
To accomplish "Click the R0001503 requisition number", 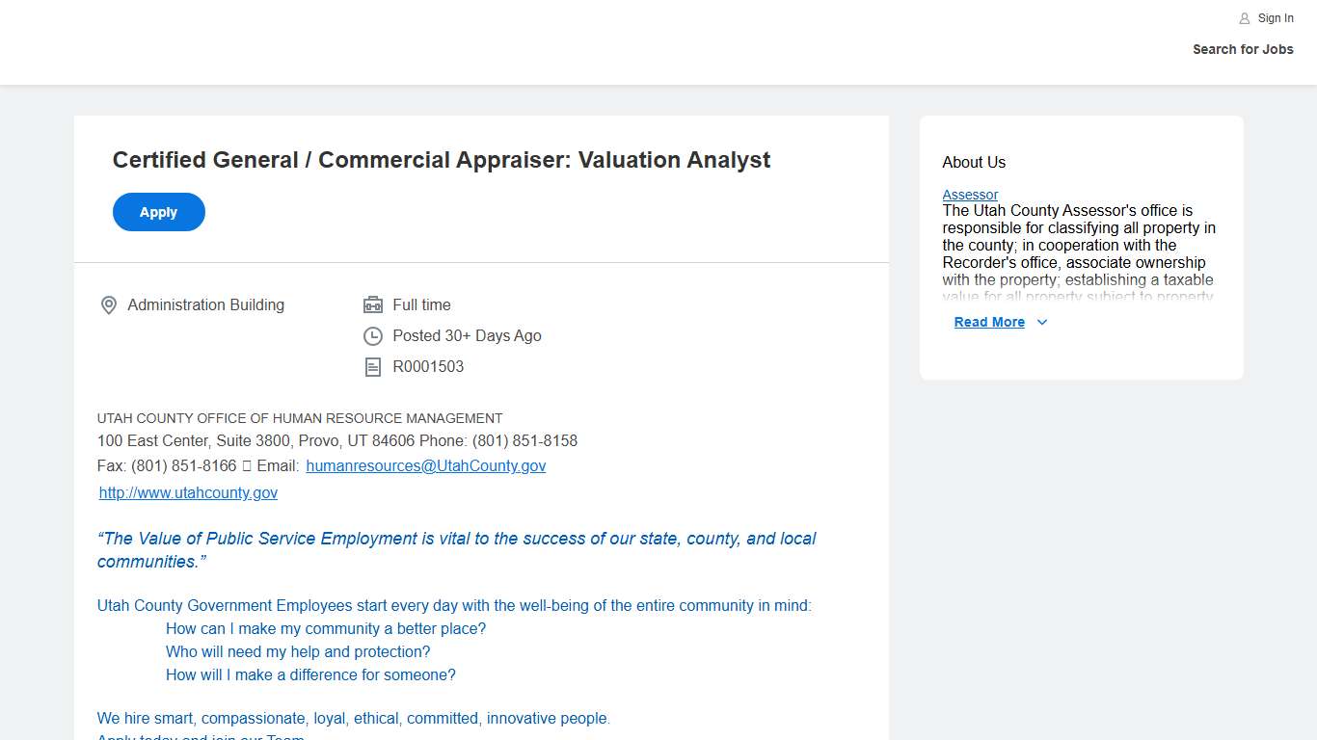I will pyautogui.click(x=428, y=367).
